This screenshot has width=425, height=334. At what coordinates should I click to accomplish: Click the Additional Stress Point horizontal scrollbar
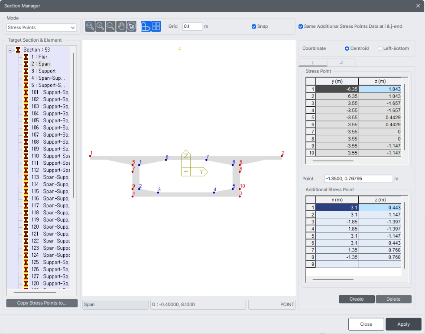pyautogui.click(x=333, y=279)
